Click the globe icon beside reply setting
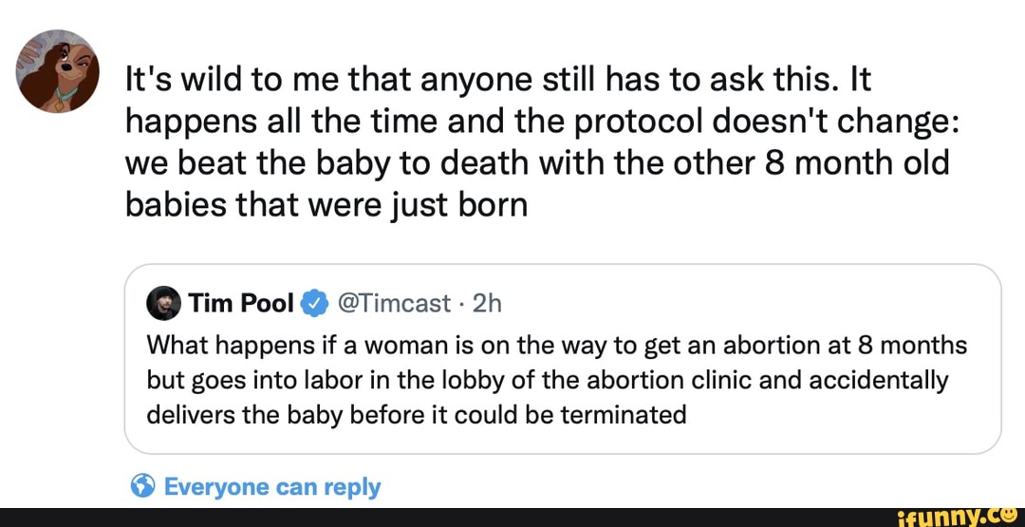The height and width of the screenshot is (527, 1025). click(x=141, y=487)
